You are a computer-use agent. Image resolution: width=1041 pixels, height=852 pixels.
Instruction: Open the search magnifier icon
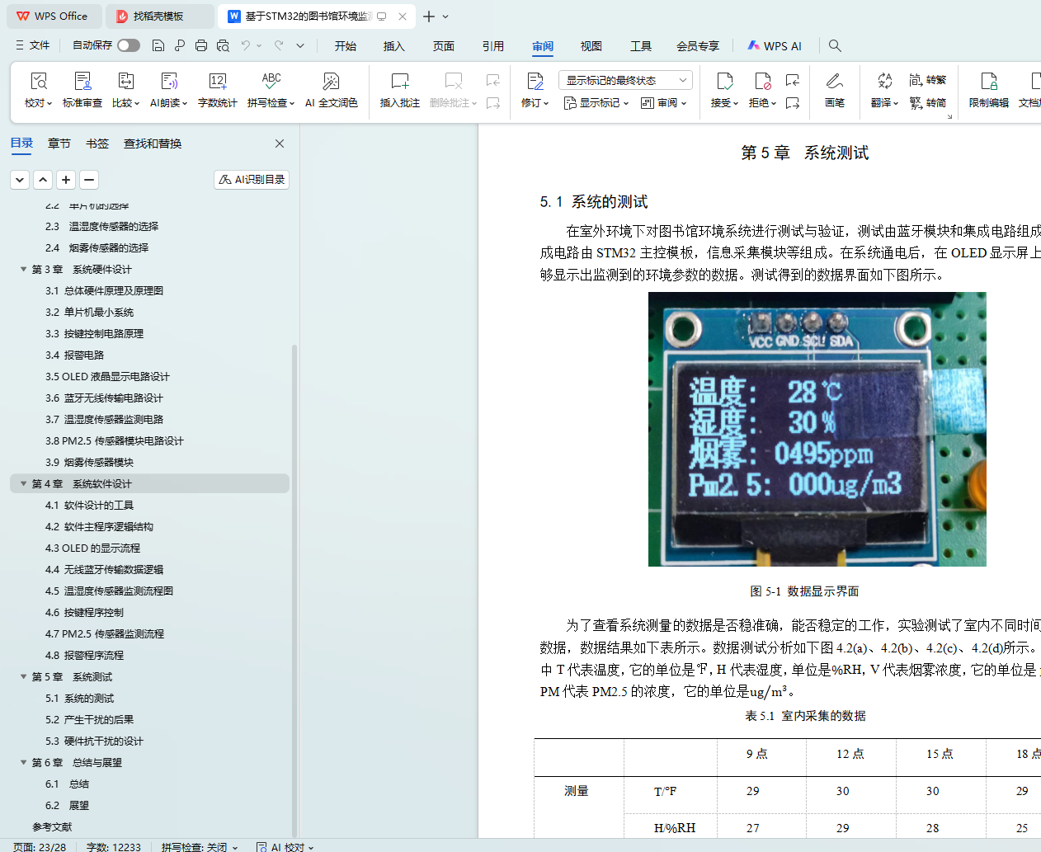point(835,45)
